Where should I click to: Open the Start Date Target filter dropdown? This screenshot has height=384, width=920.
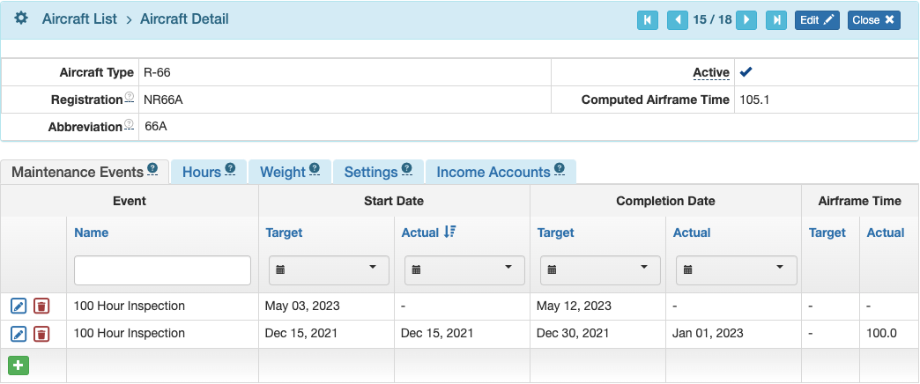[329, 270]
